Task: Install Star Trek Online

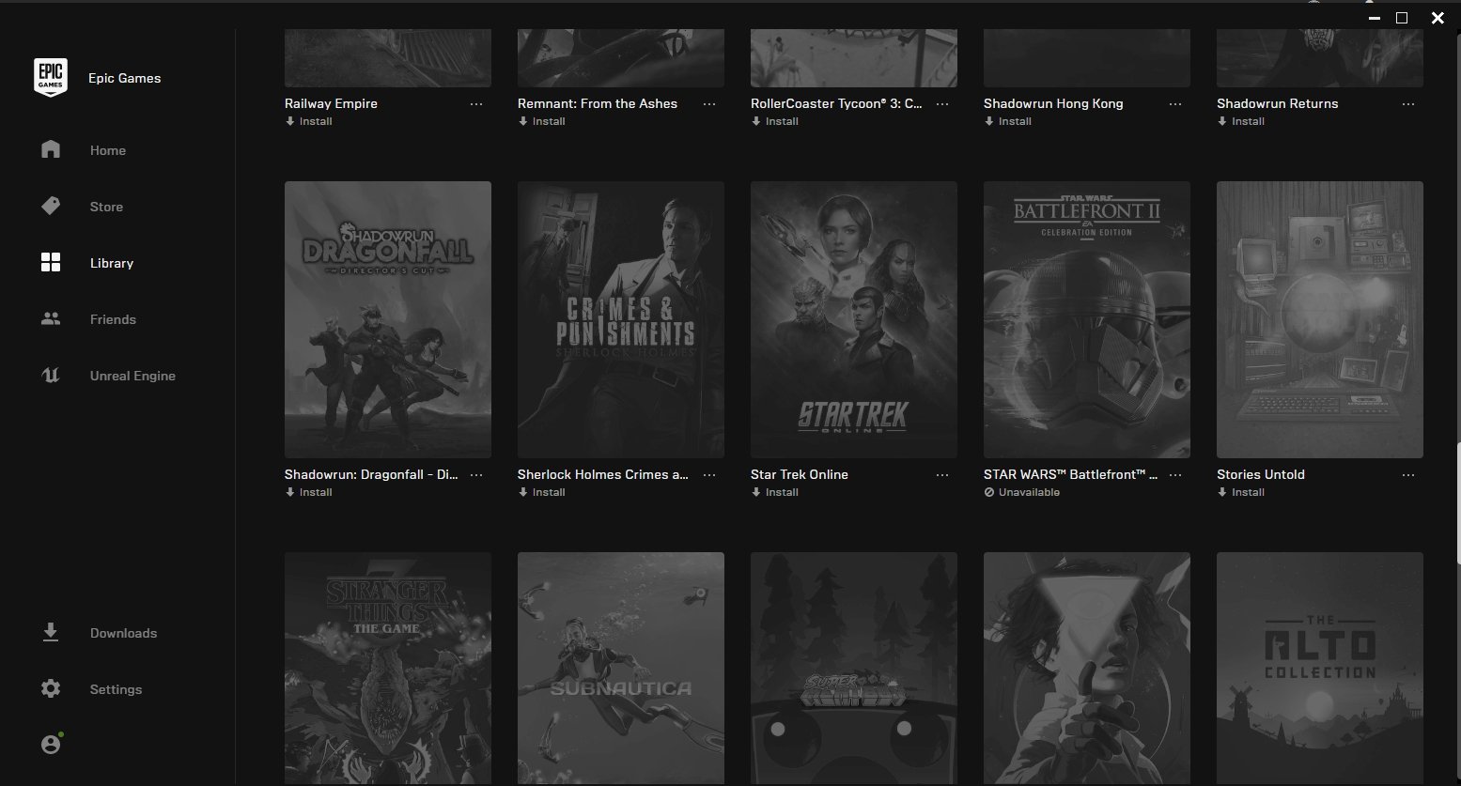Action: (775, 492)
